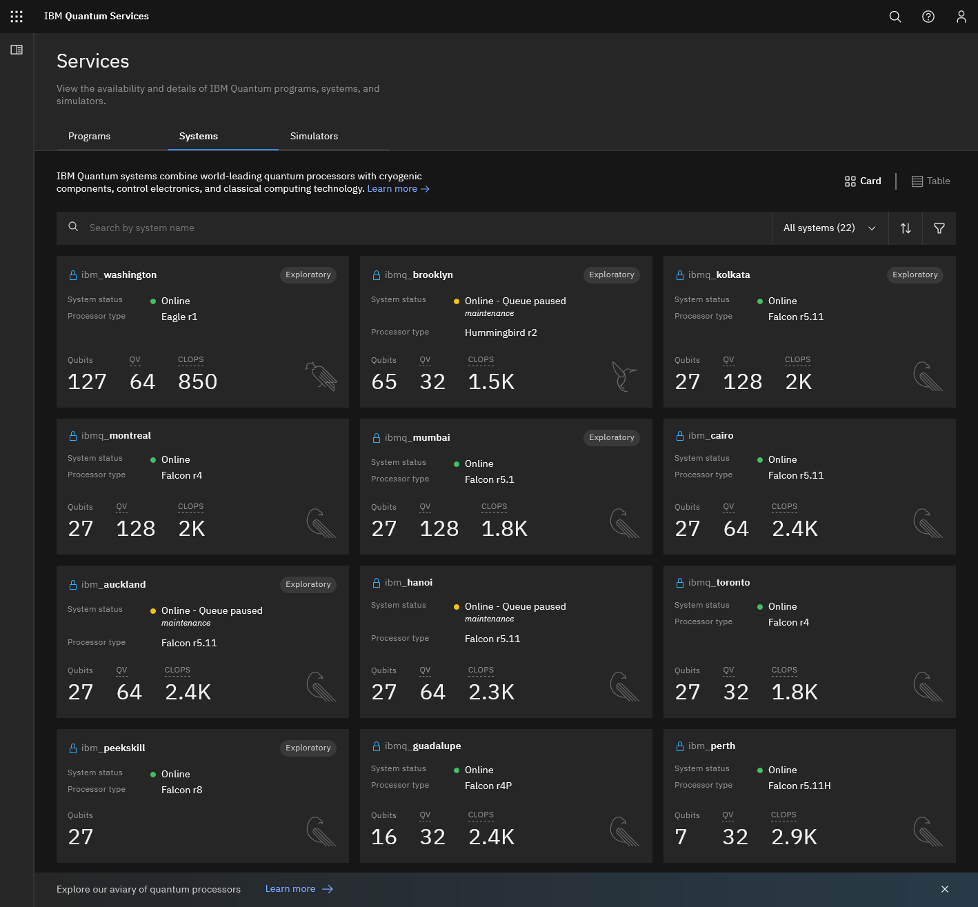Follow Learn more link in aviary banner
This screenshot has width=978, height=907.
click(299, 889)
